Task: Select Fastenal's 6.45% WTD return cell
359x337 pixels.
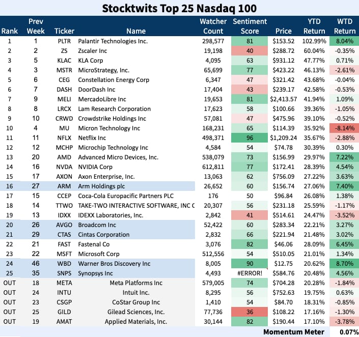Action: tap(344, 244)
